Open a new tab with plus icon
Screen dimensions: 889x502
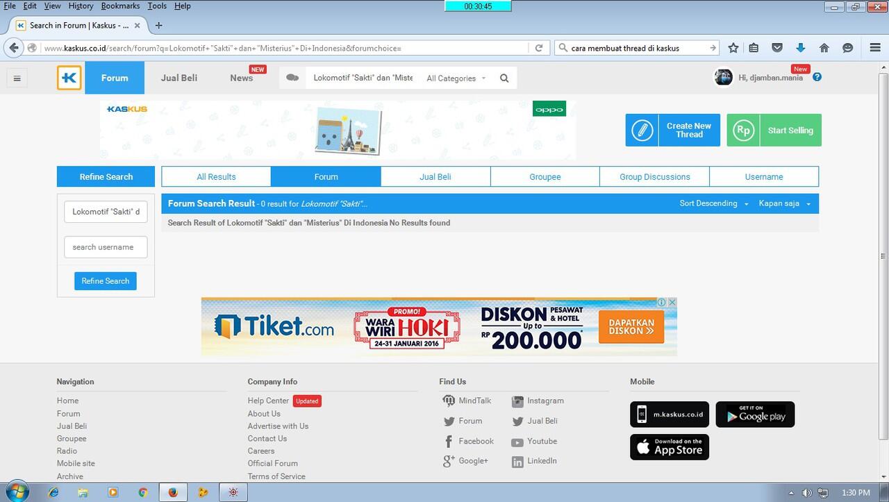[158, 25]
